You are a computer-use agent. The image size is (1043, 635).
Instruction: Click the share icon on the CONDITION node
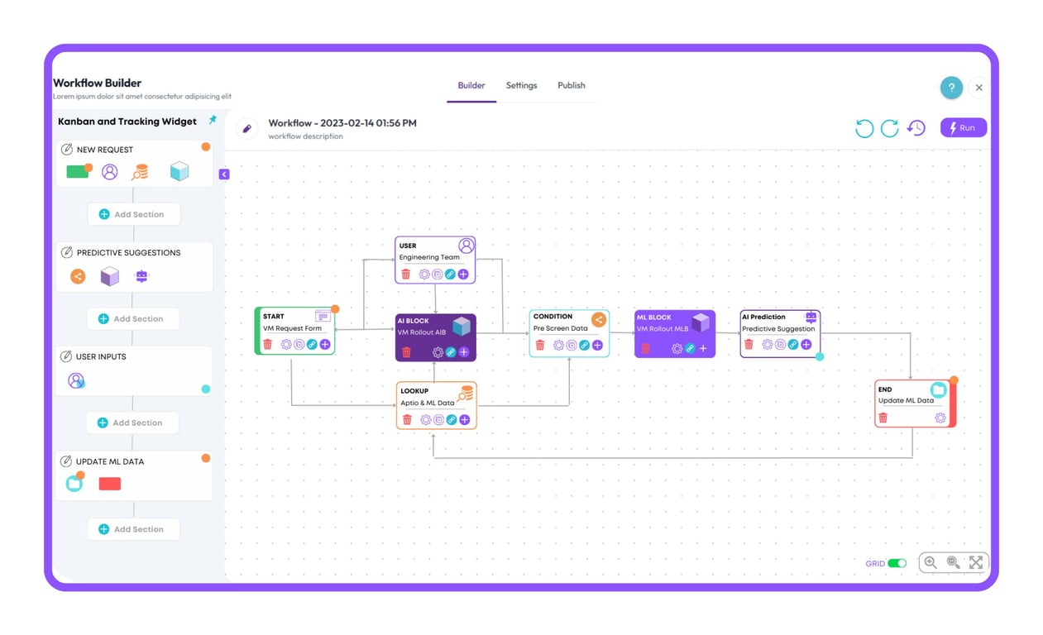(x=599, y=317)
